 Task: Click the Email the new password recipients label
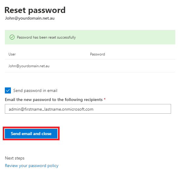tap(54, 99)
